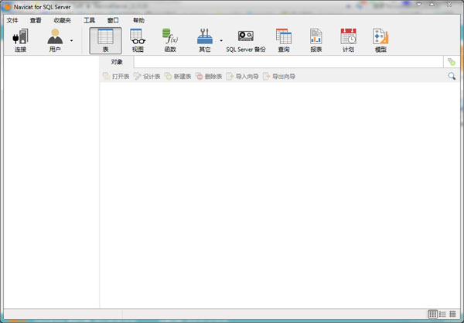
Task: Switch to list view in status bar
Action: 443,314
